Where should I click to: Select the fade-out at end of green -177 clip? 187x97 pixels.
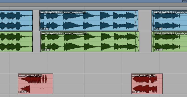[x=137, y=41]
